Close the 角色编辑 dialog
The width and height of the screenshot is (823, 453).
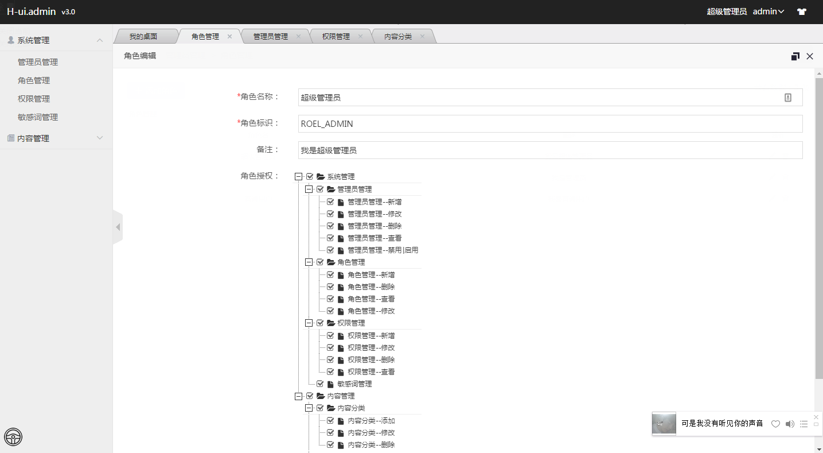point(810,56)
